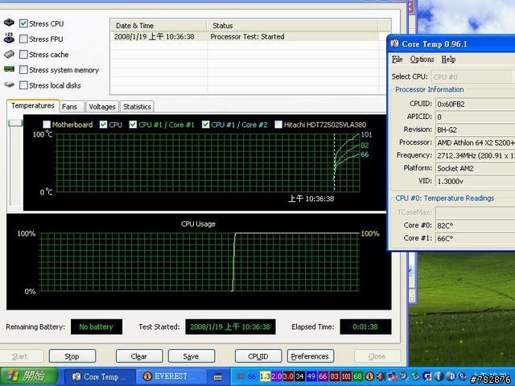Click the VID field 1.3000v
Screen dimensions: 515x386
pos(475,181)
